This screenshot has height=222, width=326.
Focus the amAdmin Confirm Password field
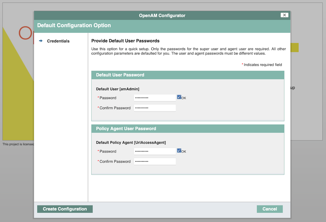tap(155, 108)
